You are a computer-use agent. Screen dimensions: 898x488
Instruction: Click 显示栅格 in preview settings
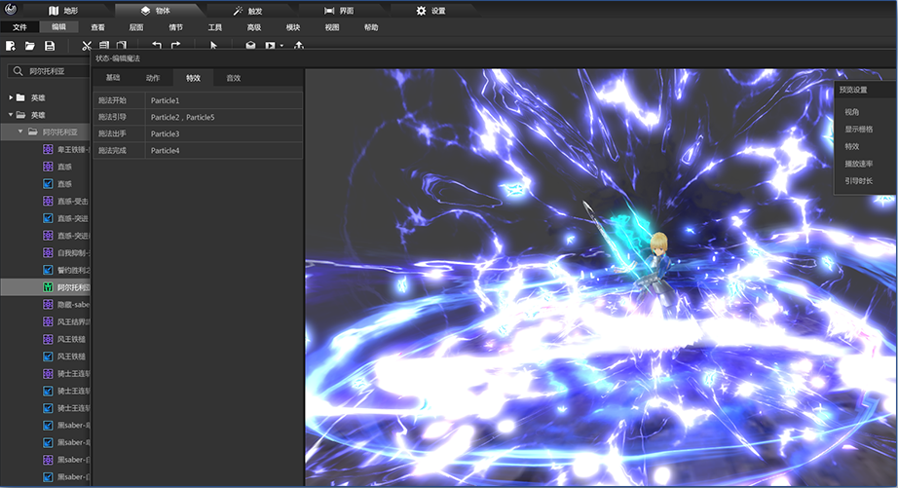click(859, 130)
